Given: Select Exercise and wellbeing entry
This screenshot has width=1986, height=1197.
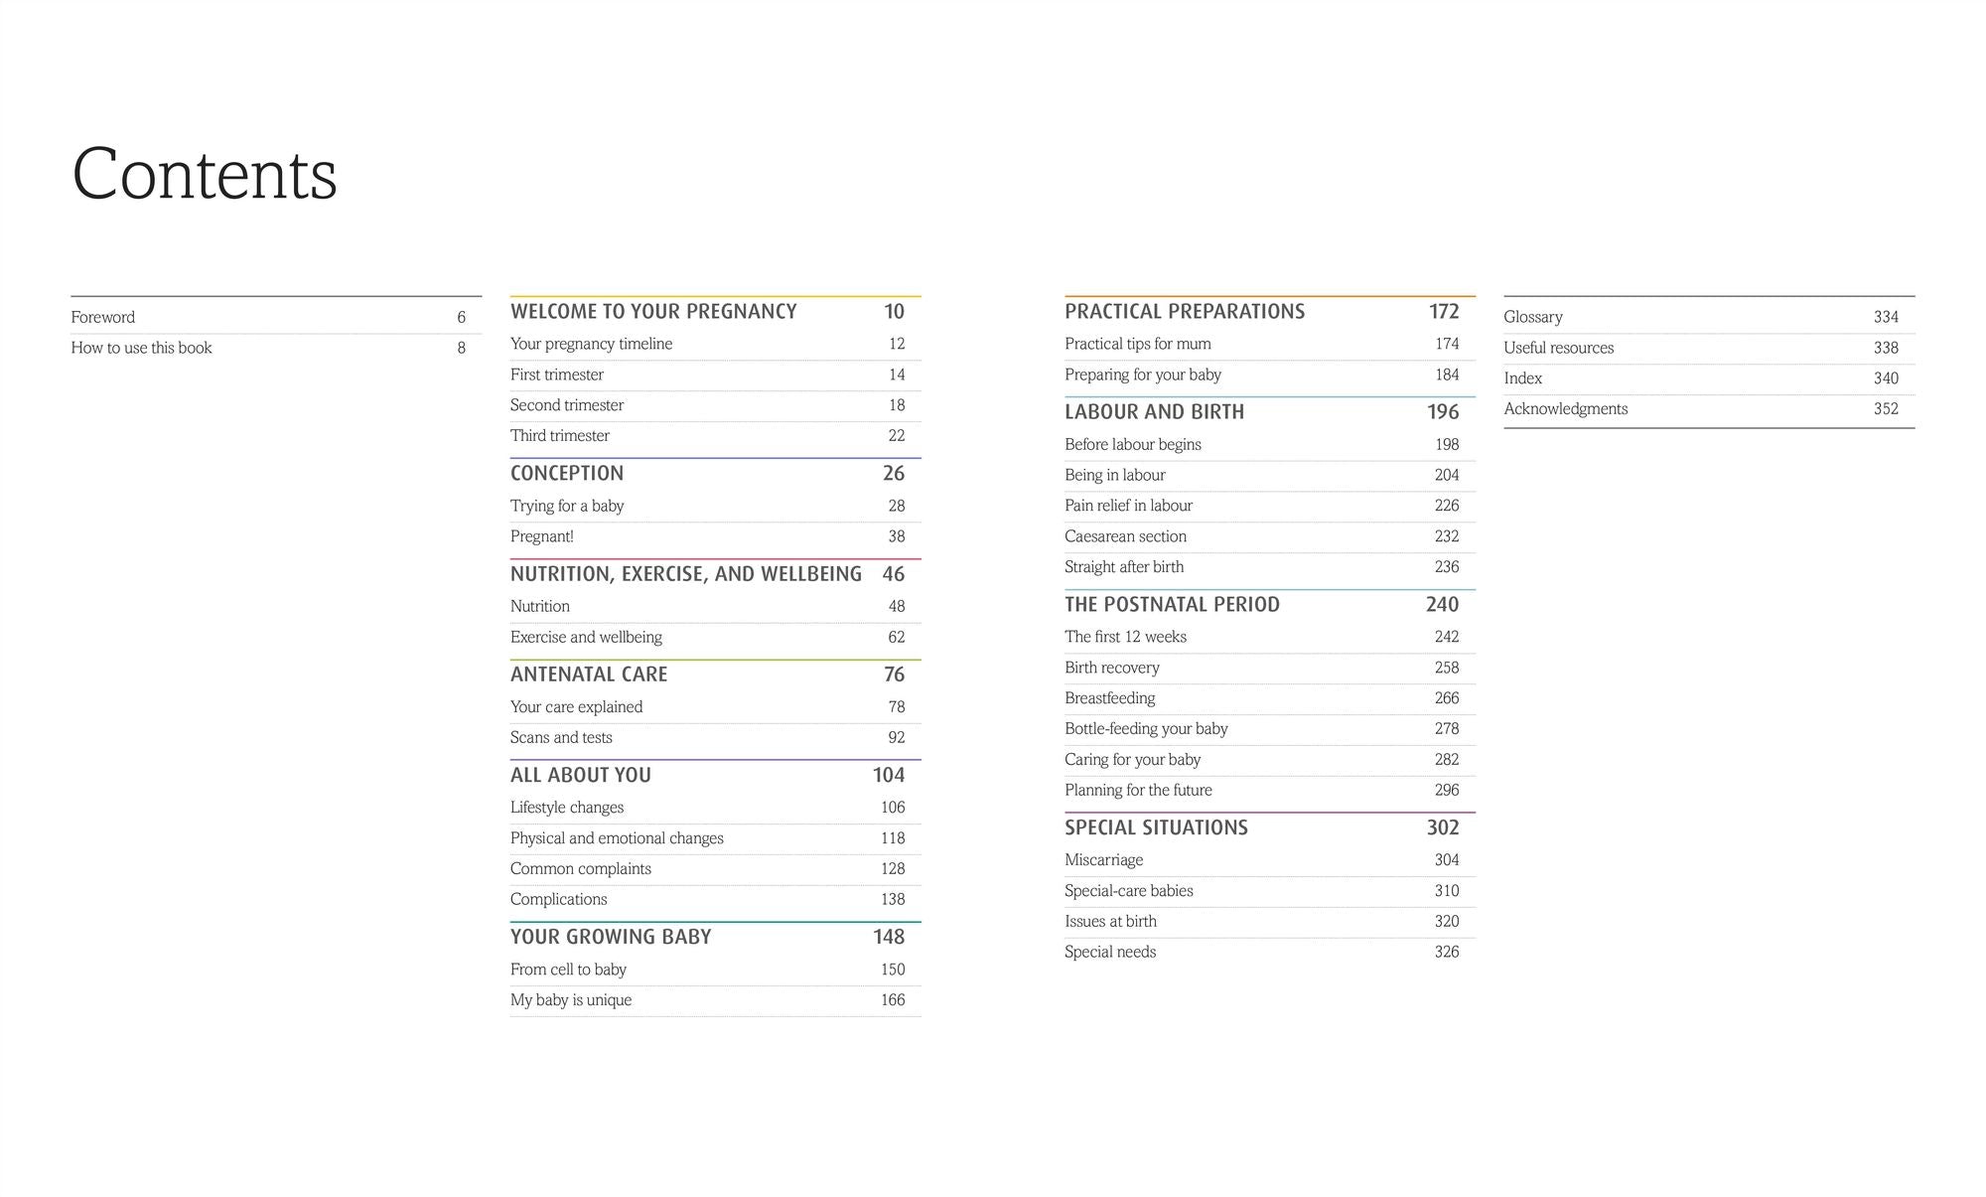Looking at the screenshot, I should [x=586, y=637].
